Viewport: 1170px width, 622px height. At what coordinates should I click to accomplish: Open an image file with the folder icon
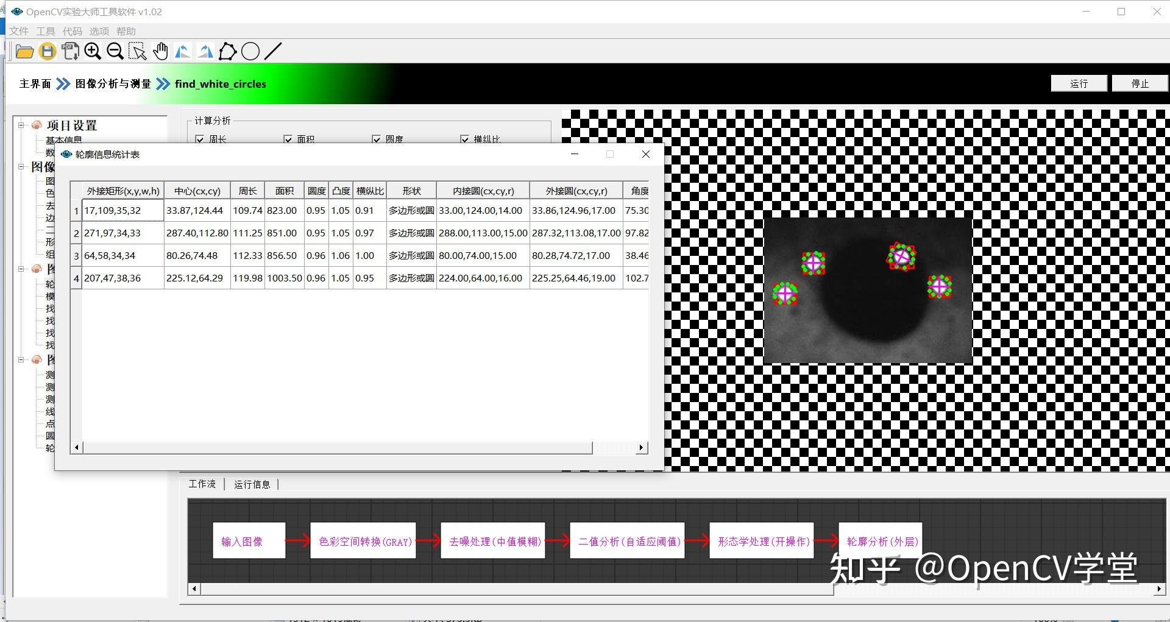(24, 51)
